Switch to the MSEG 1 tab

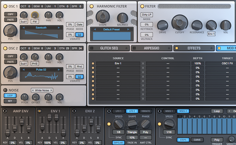[169, 111]
